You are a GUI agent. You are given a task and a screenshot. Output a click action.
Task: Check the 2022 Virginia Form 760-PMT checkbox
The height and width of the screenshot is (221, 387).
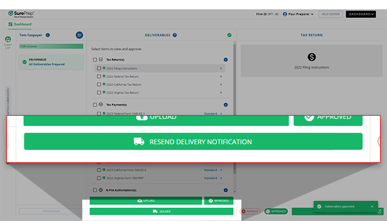99,178
